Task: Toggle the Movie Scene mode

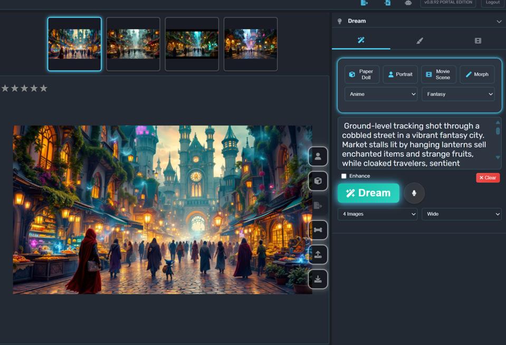Action: pyautogui.click(x=438, y=74)
